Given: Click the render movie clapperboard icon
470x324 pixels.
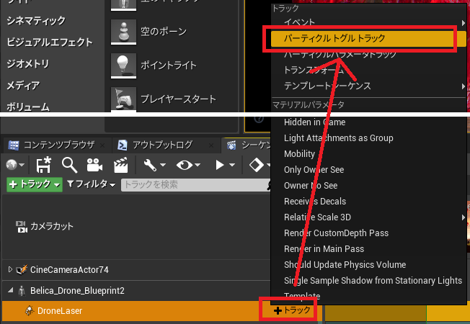Looking at the screenshot, I should 121,165.
